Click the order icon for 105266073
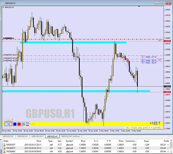This screenshot has height=154, width=173. pos(4,148)
